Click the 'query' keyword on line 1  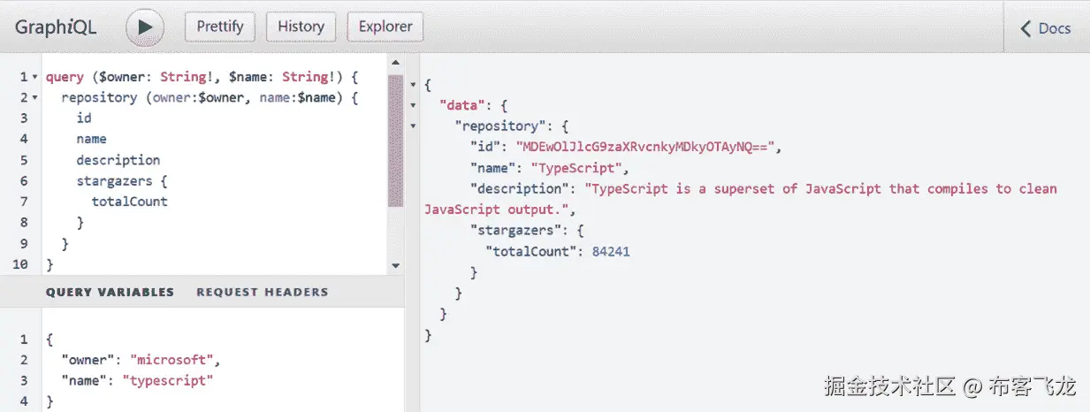(x=65, y=76)
